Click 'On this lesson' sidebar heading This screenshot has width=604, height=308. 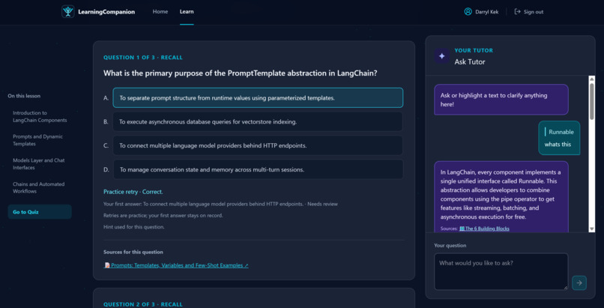[x=24, y=96]
